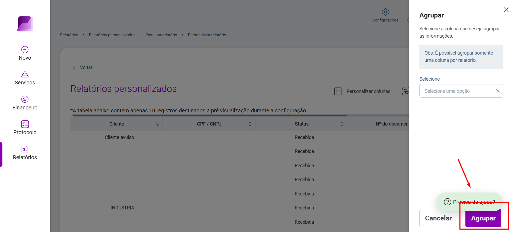
Task: Click the Voltar back arrow
Action: 74,67
